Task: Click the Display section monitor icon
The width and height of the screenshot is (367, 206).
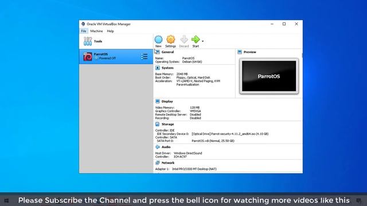Action: point(158,101)
